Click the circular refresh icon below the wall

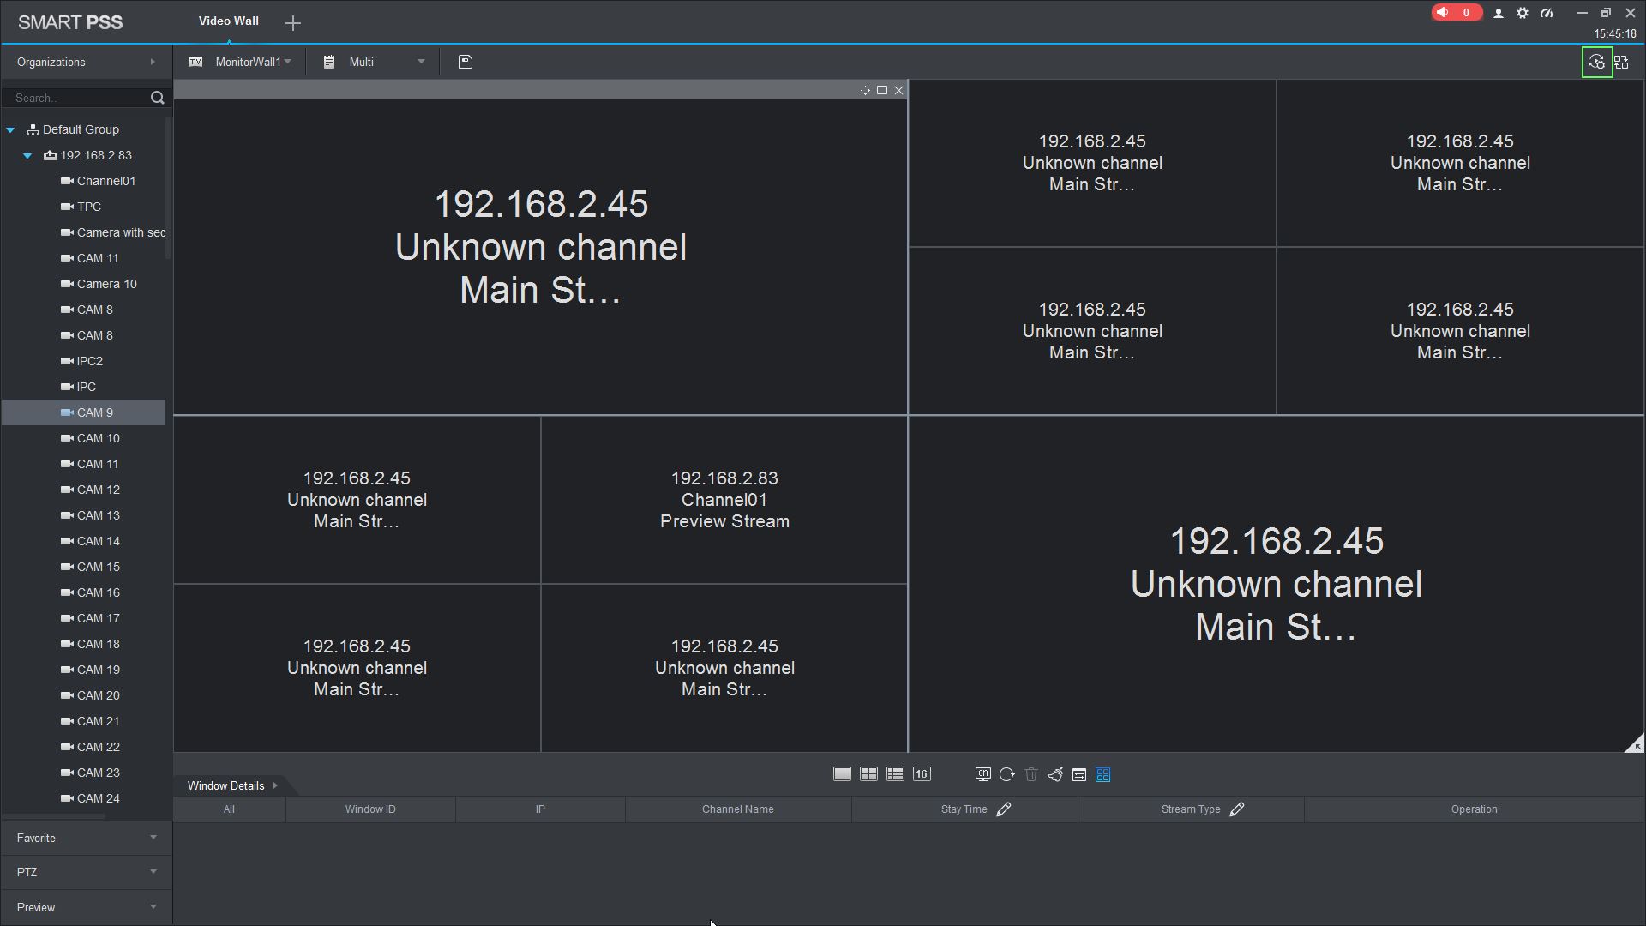[x=1007, y=774]
